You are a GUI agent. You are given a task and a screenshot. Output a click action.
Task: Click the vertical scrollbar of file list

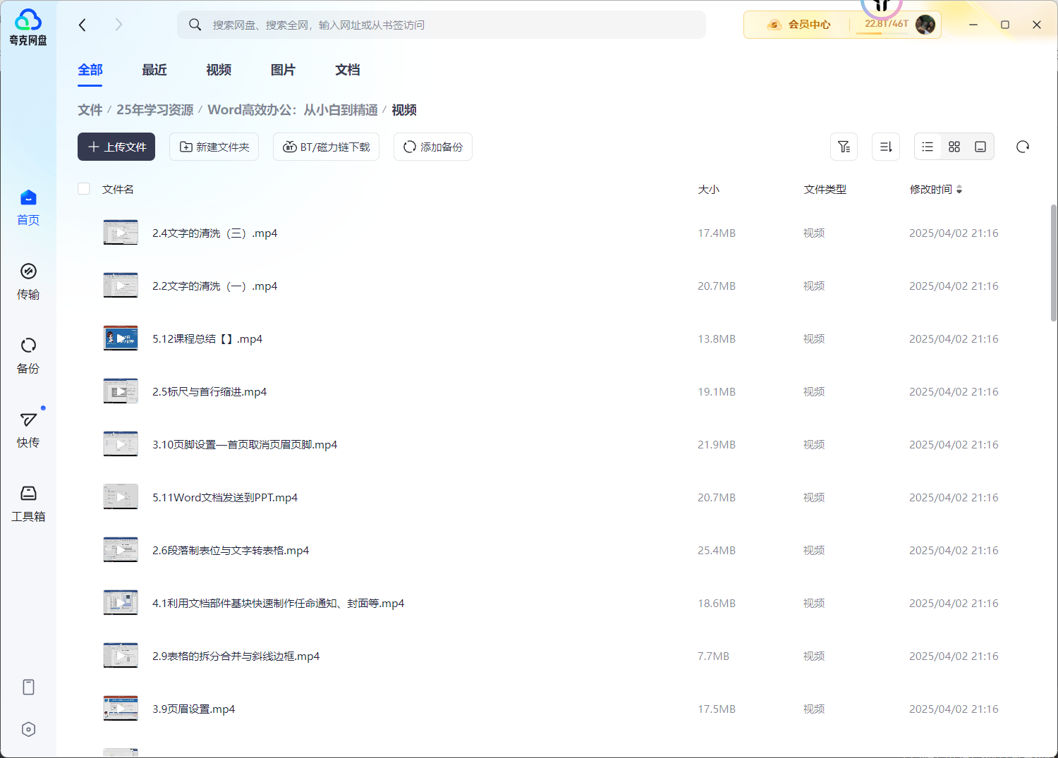[1054, 262]
